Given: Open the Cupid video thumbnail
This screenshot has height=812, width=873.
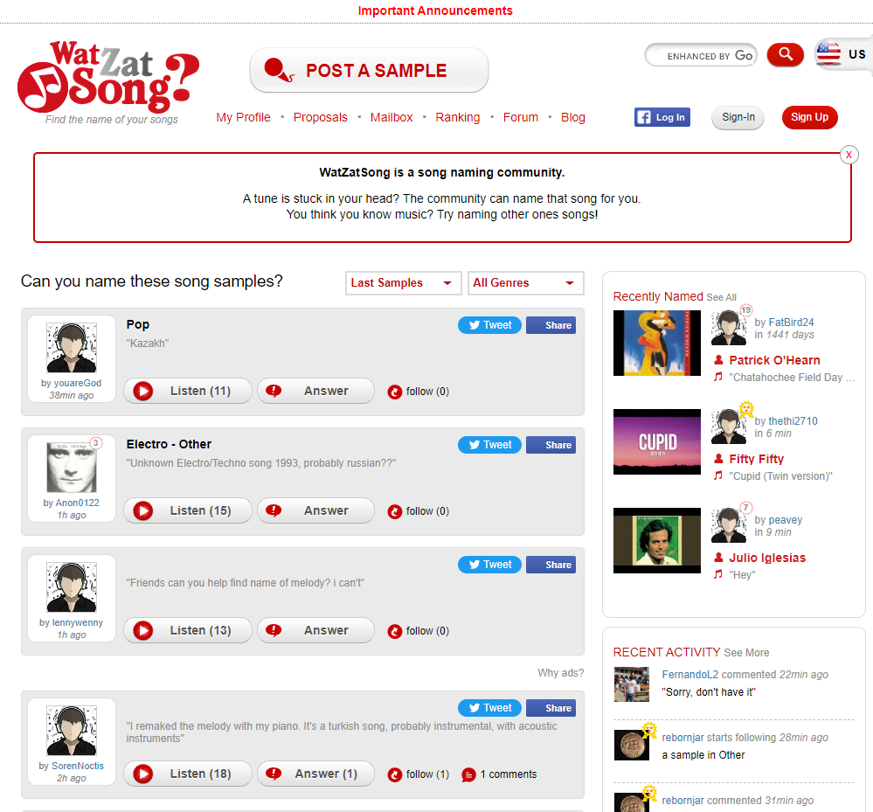Looking at the screenshot, I should pos(657,442).
